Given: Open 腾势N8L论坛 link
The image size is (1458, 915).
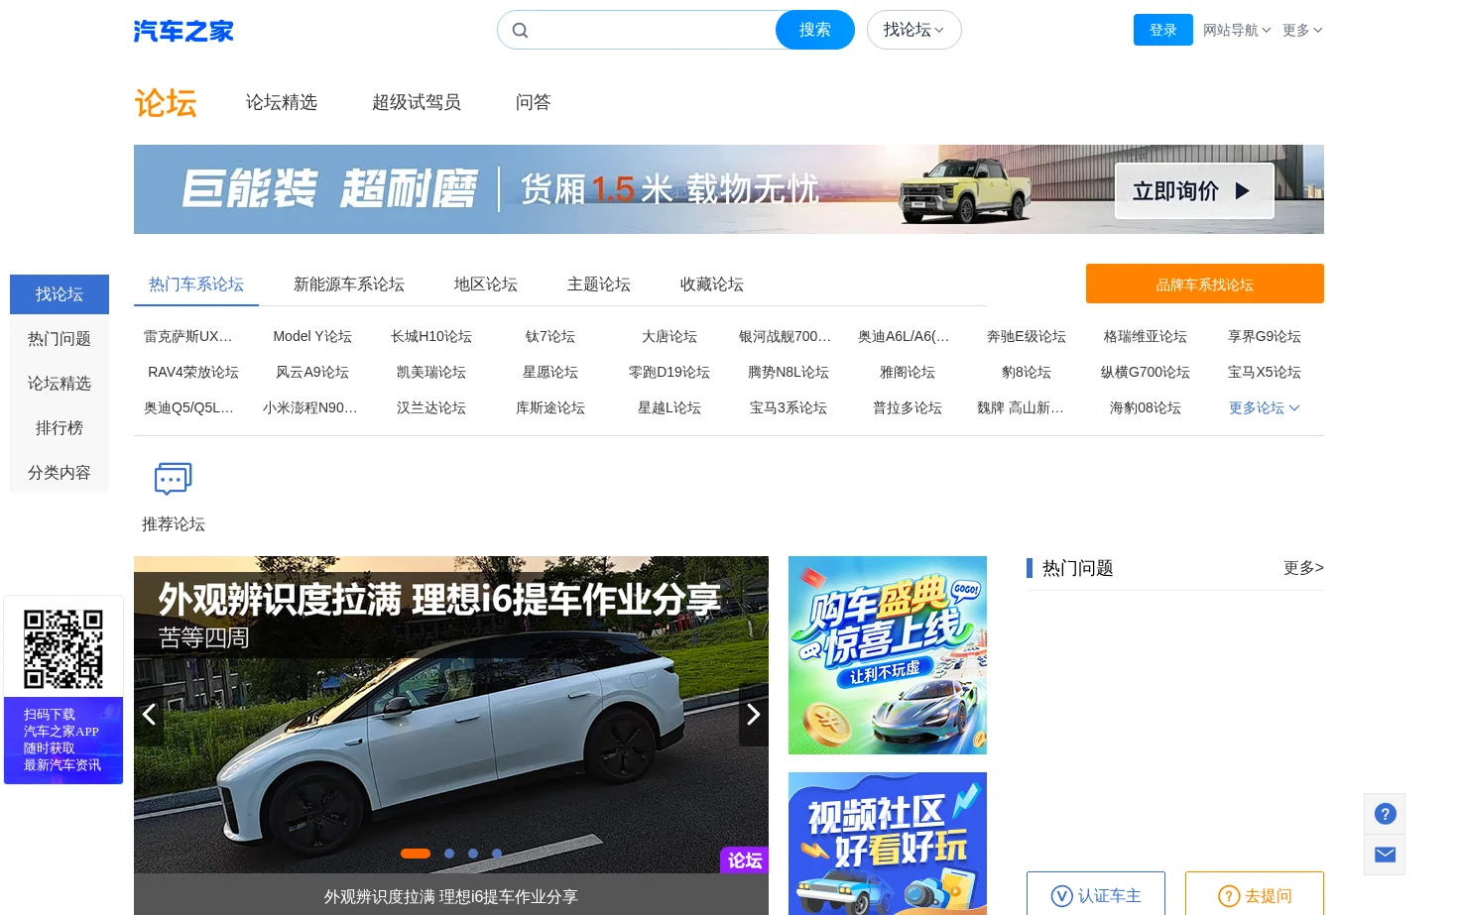Looking at the screenshot, I should pos(789,372).
